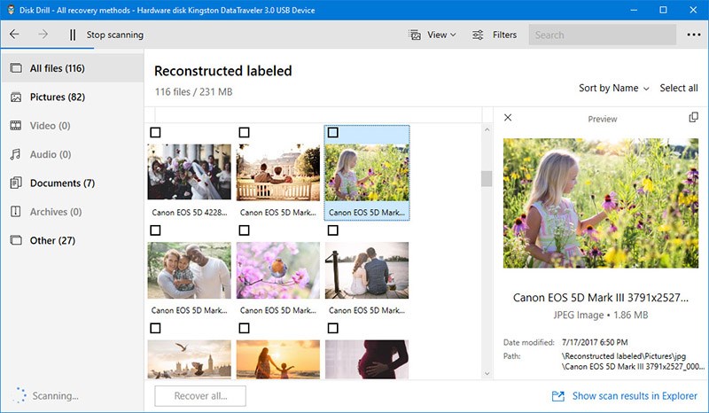Check the box above the bird photo
709x413 pixels.
[x=245, y=230]
